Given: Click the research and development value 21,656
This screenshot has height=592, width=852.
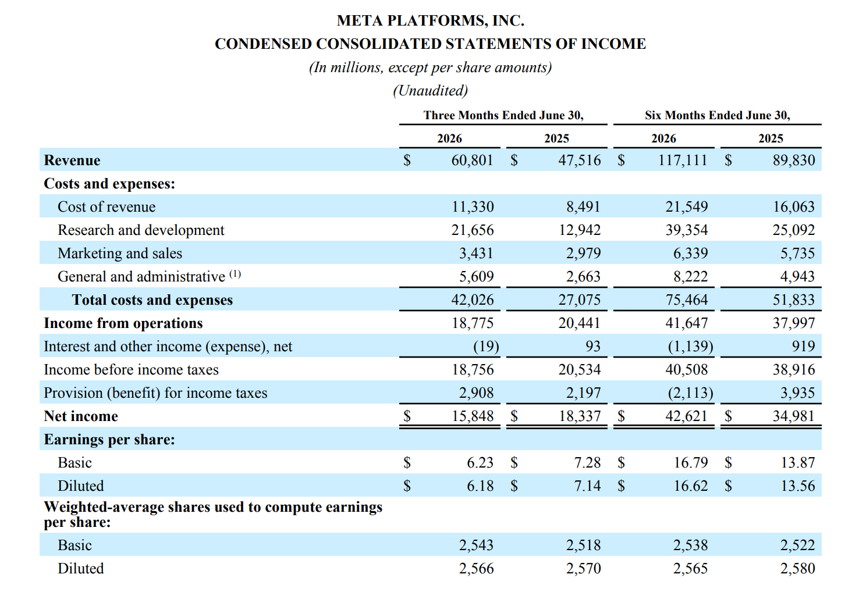Looking at the screenshot, I should [473, 230].
